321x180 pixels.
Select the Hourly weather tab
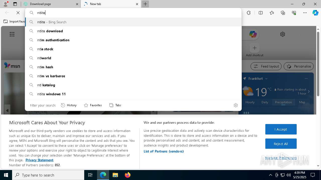pos(250,102)
